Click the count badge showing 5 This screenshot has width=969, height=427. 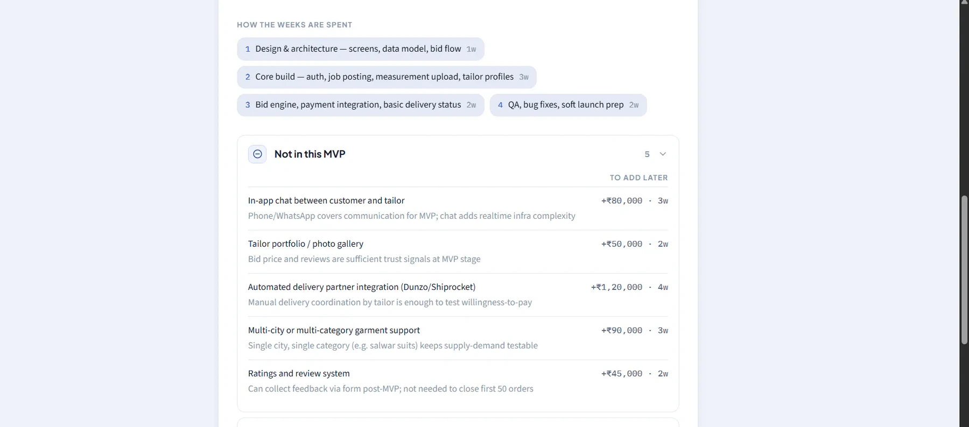click(647, 154)
